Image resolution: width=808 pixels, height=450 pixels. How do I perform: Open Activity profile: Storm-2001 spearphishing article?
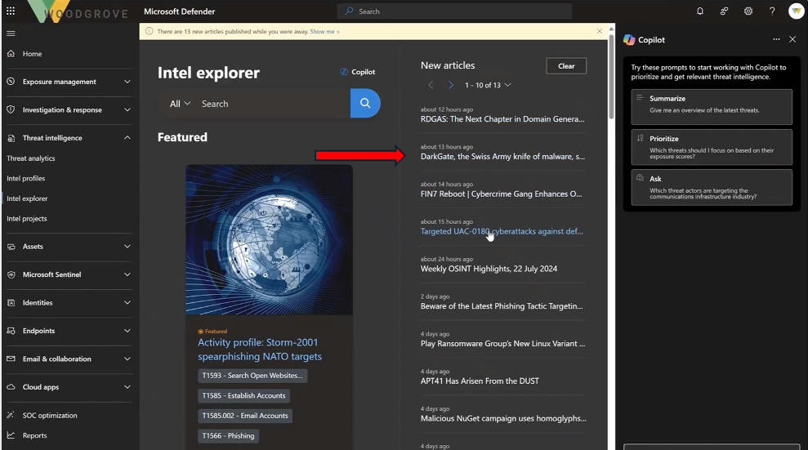259,349
